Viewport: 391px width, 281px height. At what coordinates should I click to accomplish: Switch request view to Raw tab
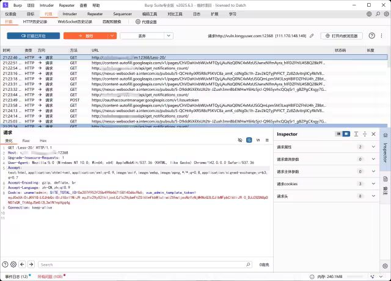click(x=26, y=141)
